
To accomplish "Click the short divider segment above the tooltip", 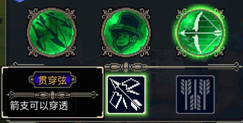I will pos(28,64).
